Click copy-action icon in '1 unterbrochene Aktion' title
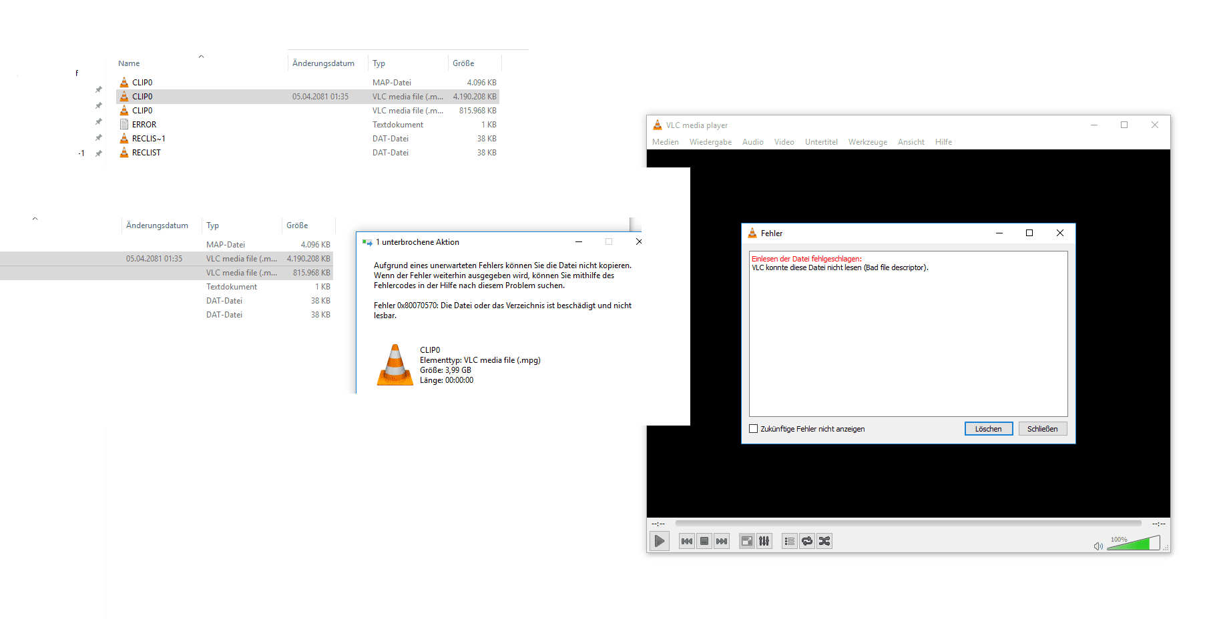This screenshot has height=619, width=1223. tap(367, 242)
